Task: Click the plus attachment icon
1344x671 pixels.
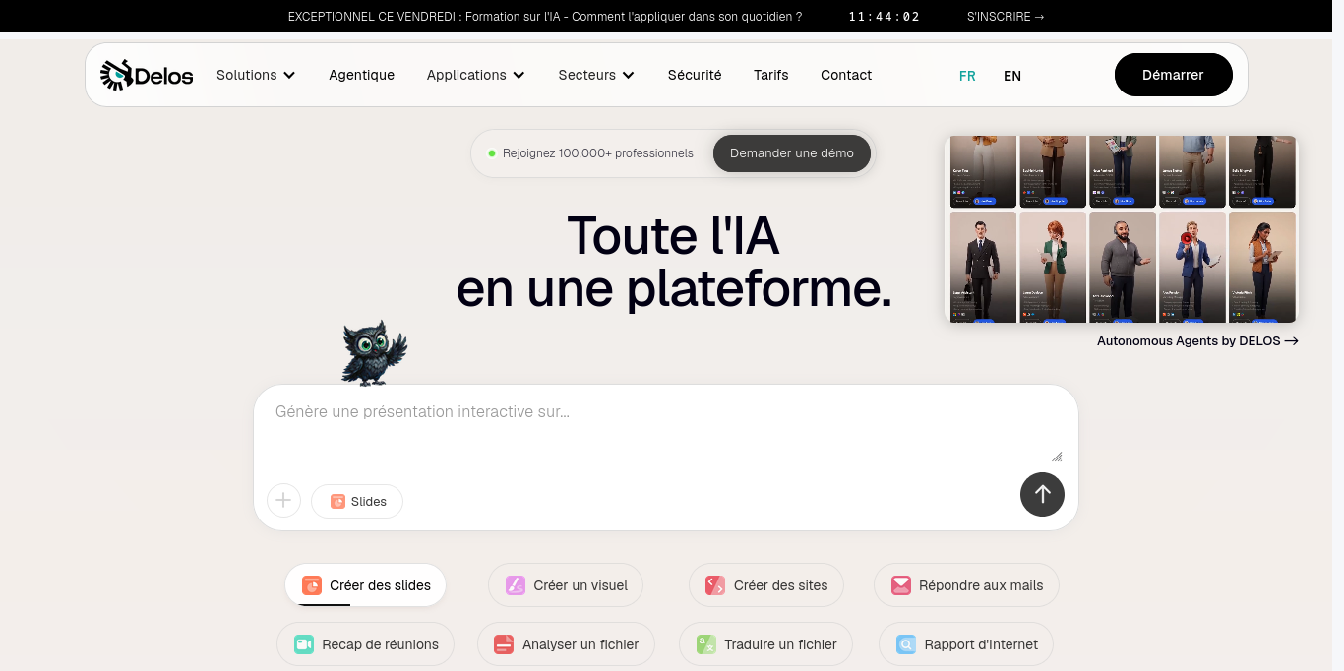Action: pos(283,501)
